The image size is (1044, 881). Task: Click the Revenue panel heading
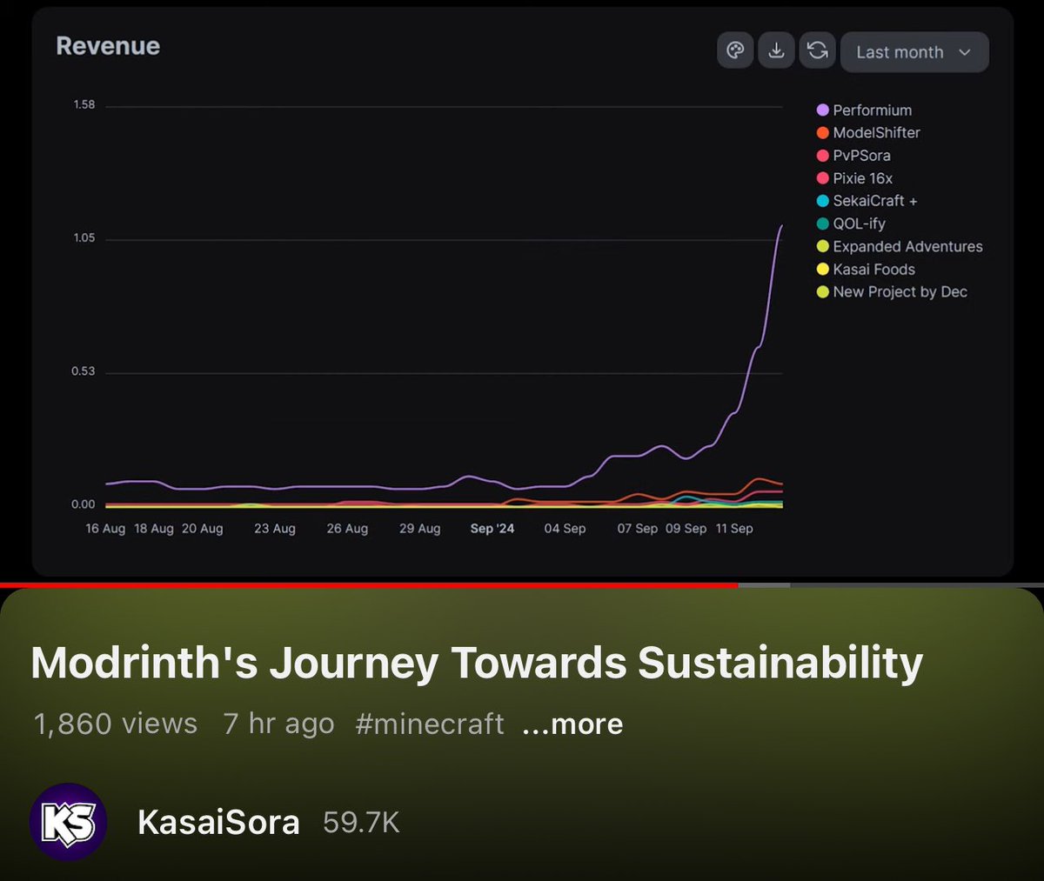[x=108, y=46]
